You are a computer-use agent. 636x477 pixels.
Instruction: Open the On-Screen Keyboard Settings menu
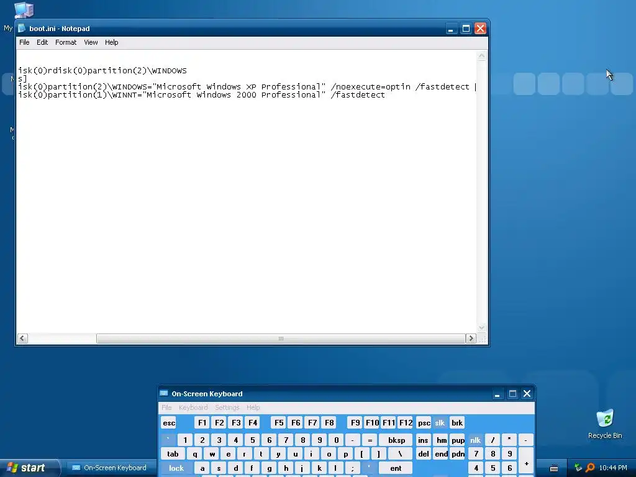click(227, 407)
